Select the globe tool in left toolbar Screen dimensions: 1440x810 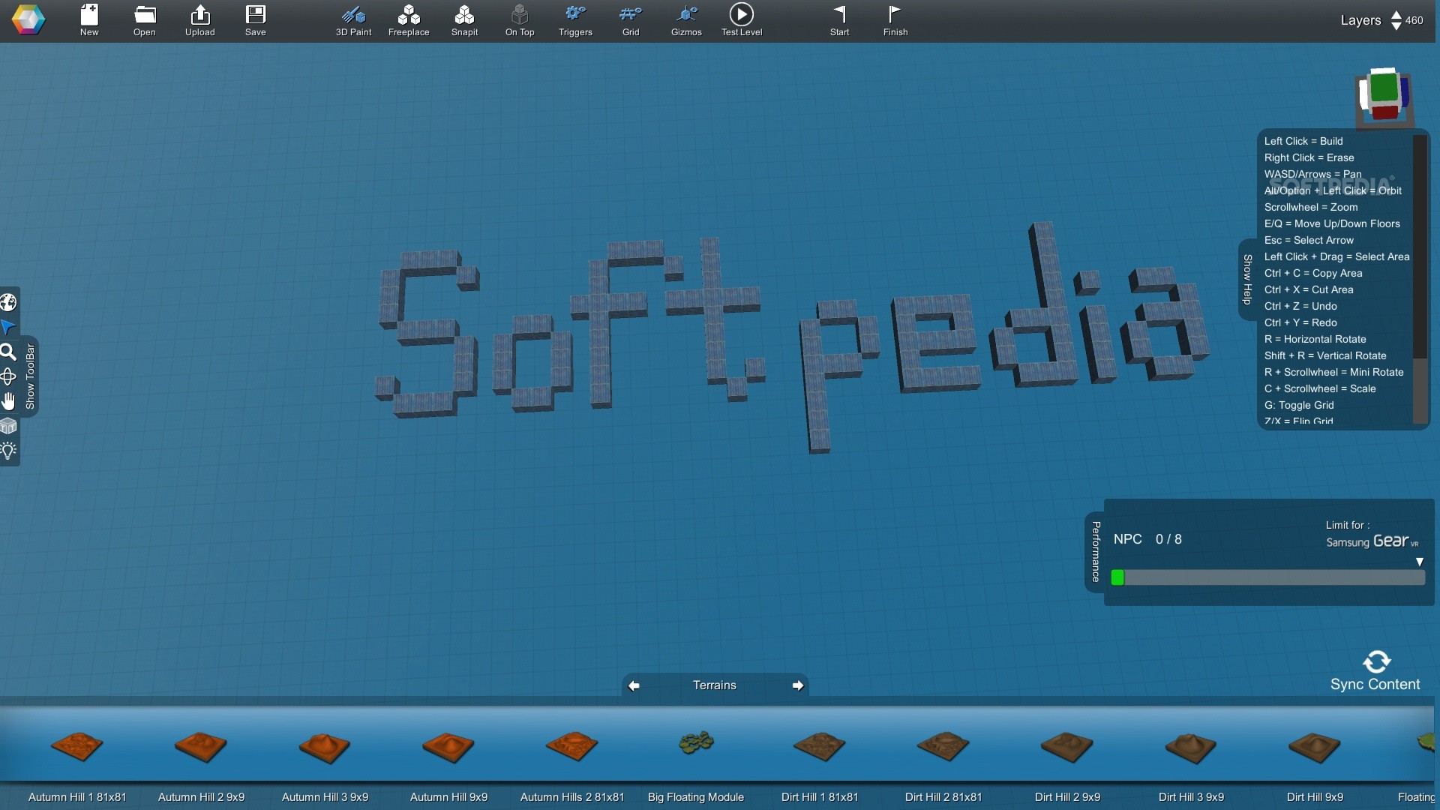(8, 302)
